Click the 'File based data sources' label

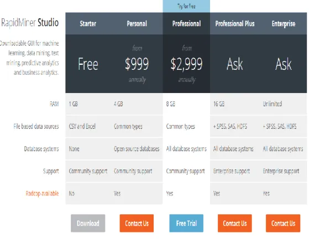(x=36, y=126)
